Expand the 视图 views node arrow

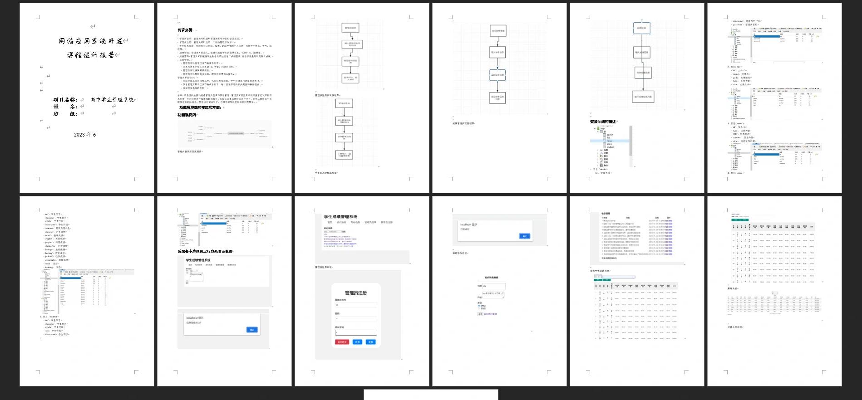coord(598,150)
